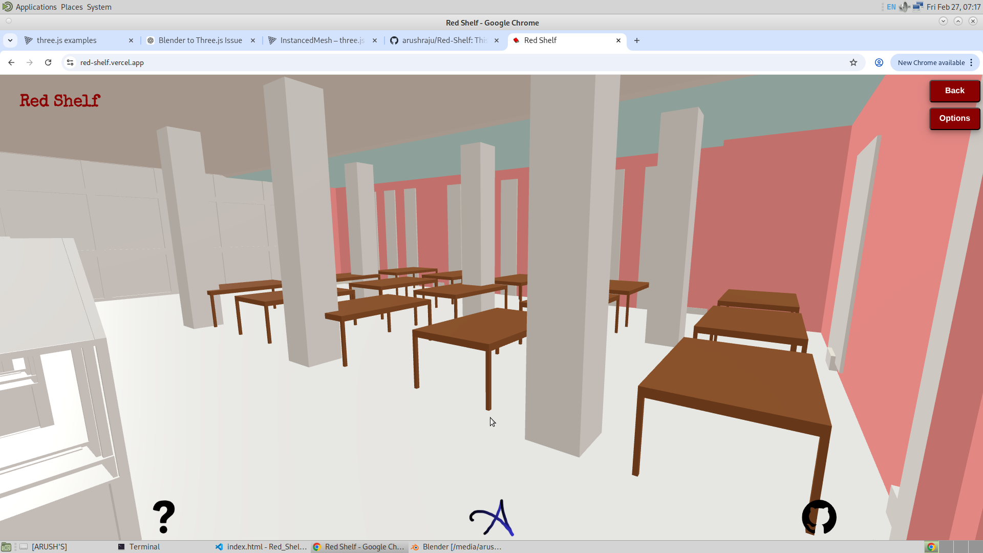Reload the page with the refresh icon
Viewport: 983px width, 553px height.
pos(48,62)
